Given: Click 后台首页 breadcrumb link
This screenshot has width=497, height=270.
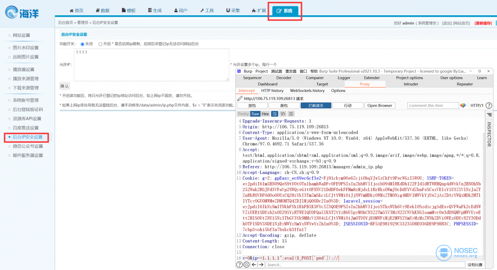Looking at the screenshot, I should pos(66,23).
